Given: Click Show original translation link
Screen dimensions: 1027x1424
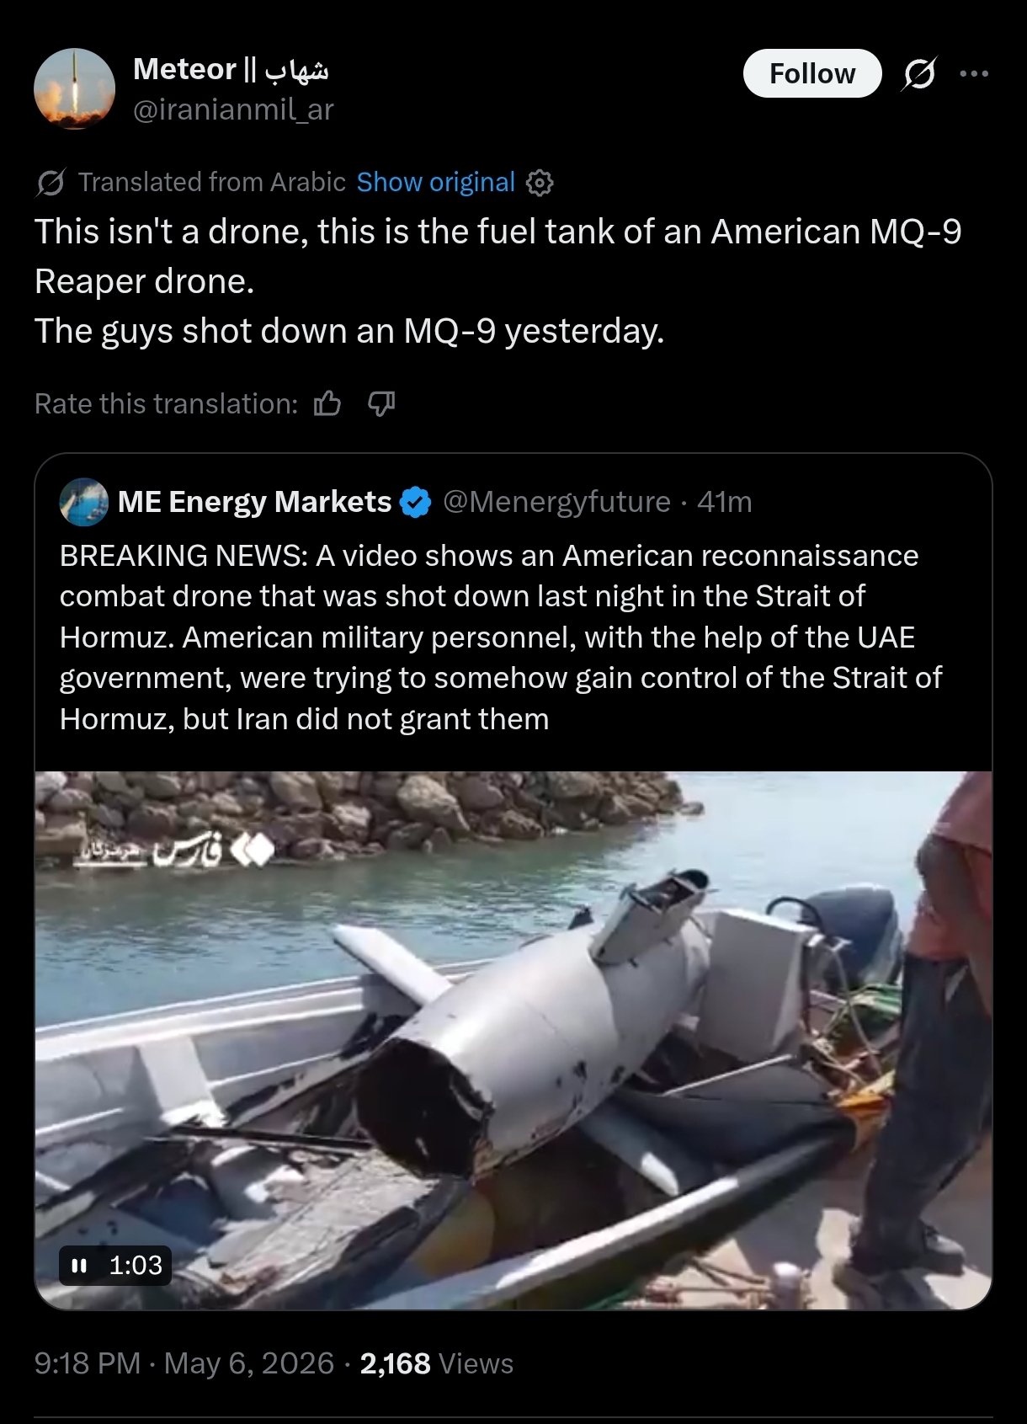Looking at the screenshot, I should [435, 182].
